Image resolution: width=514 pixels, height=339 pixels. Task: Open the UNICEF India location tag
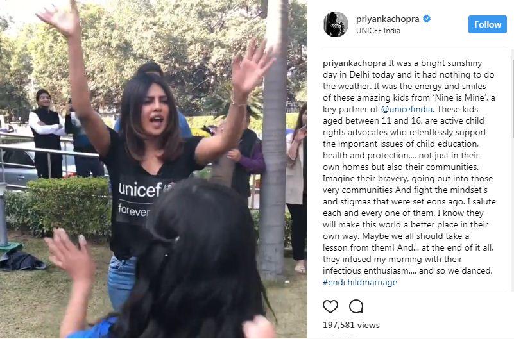pyautogui.click(x=378, y=30)
